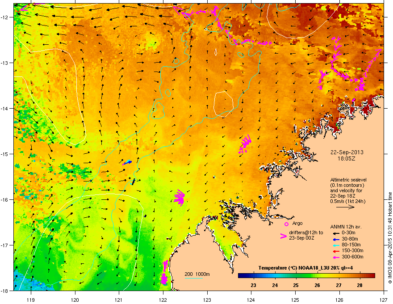Click the vertical IMOS copyright timestamp text
The image size is (393, 304).
click(x=390, y=238)
